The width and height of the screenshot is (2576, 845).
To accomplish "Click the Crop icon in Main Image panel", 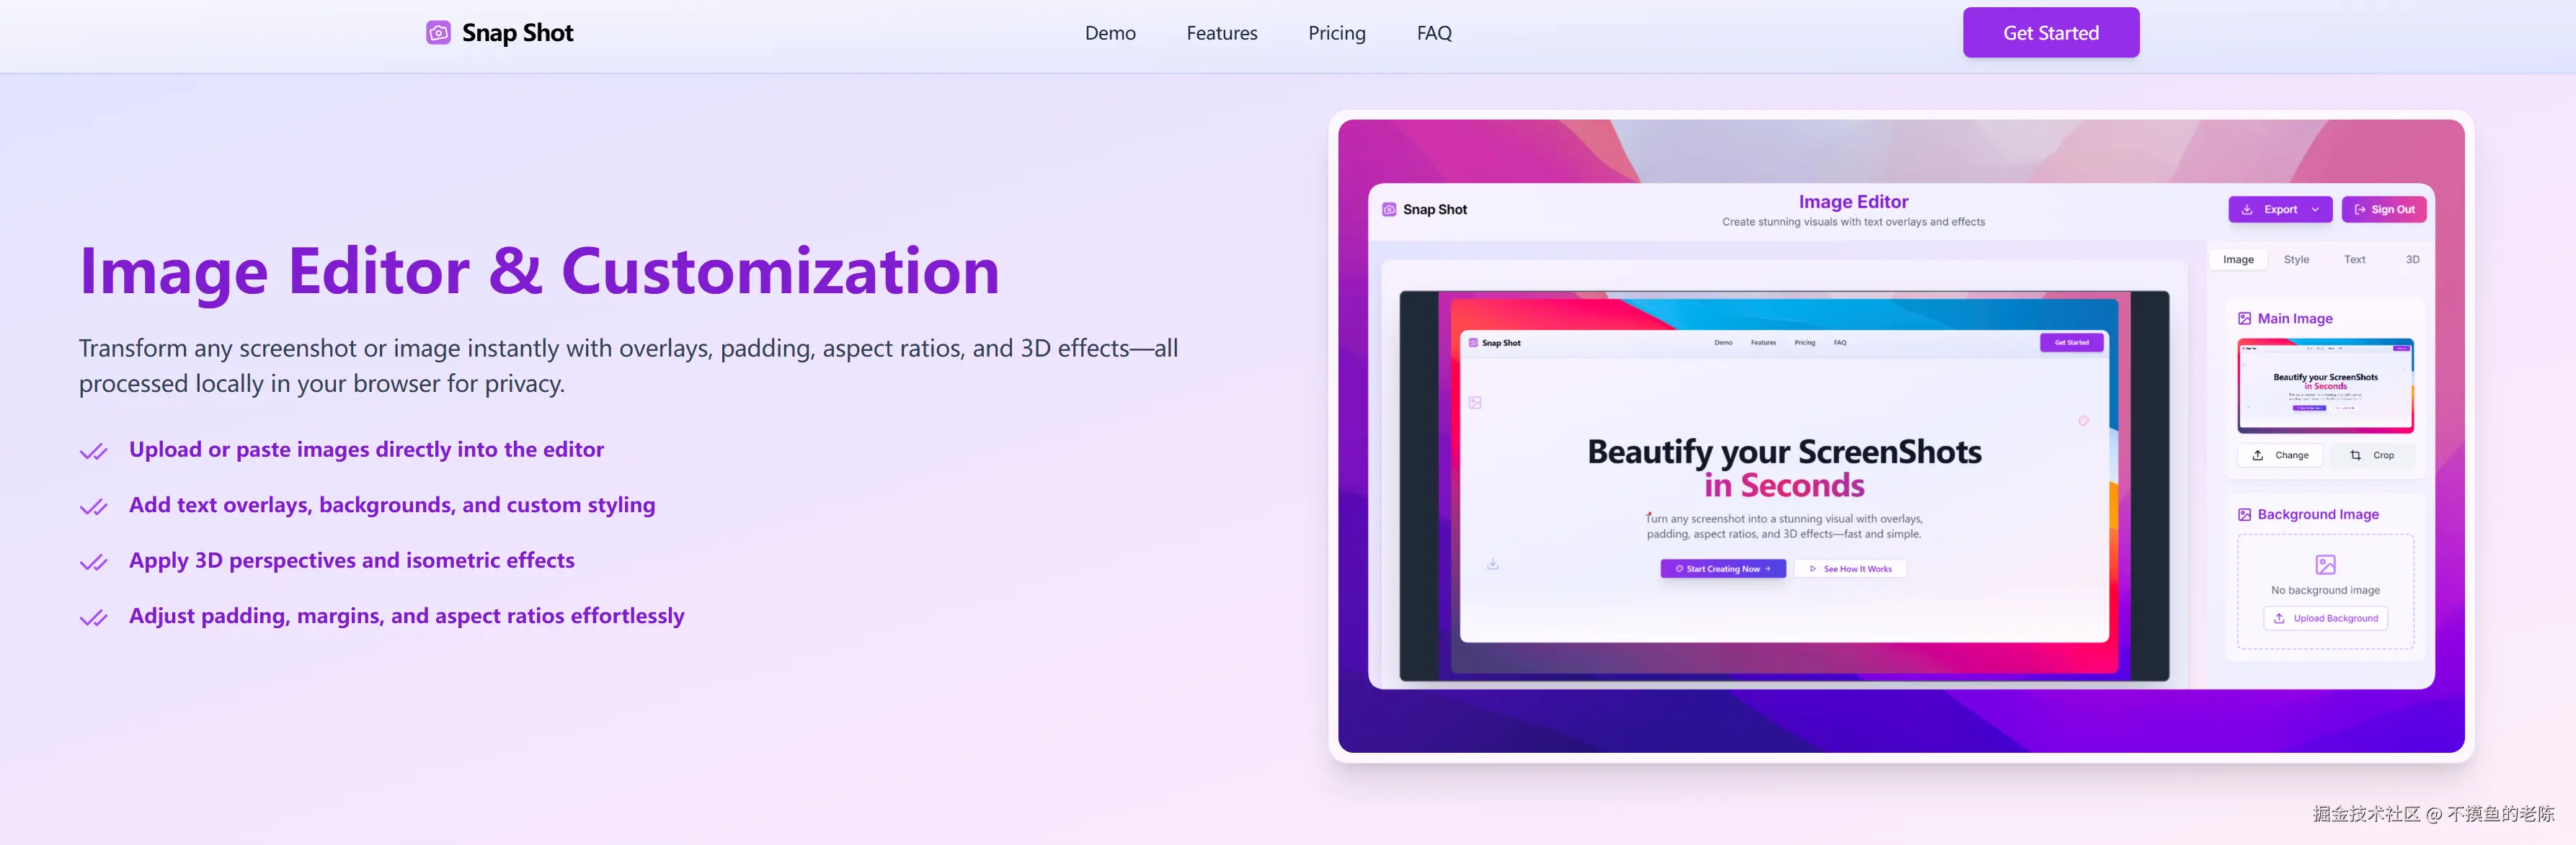I will pos(2355,455).
